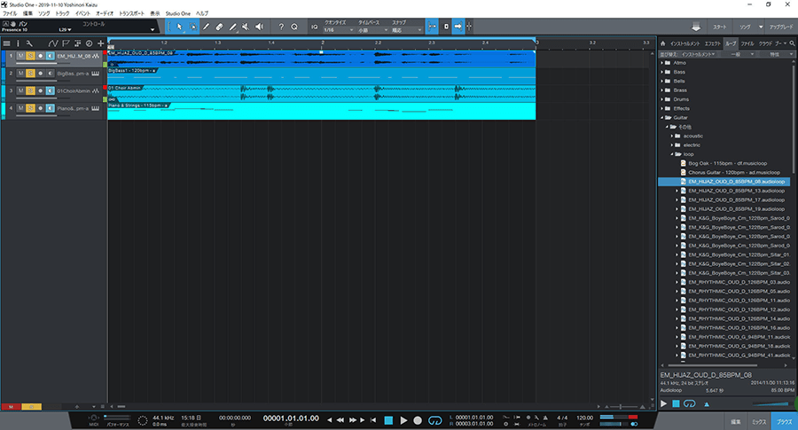The width and height of the screenshot is (798, 430).
Task: Select the Listen speaker tool
Action: click(259, 27)
